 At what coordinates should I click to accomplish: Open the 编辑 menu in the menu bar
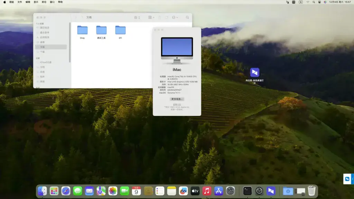coord(28,2)
